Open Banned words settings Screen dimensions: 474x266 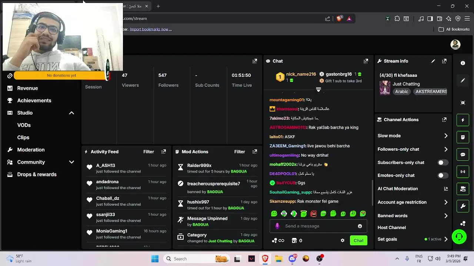pos(413,216)
